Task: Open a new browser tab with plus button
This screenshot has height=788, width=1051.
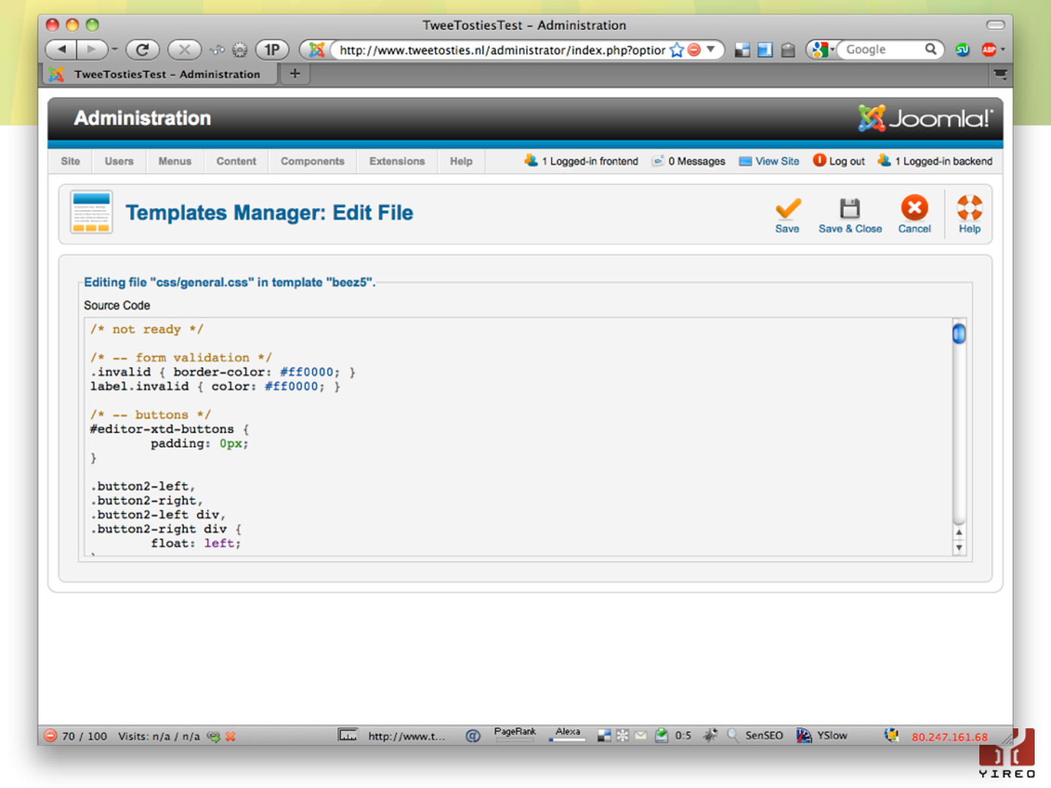Action: [295, 74]
